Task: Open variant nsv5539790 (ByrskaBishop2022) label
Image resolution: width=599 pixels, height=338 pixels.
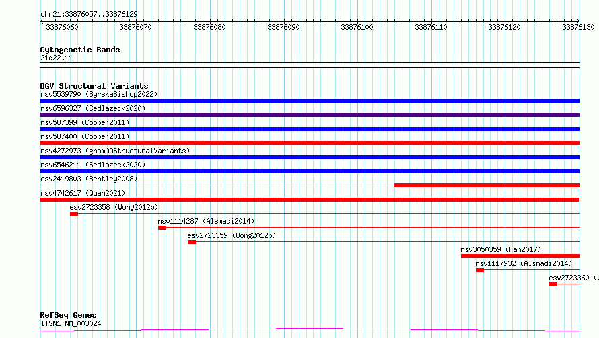Action: coord(99,94)
